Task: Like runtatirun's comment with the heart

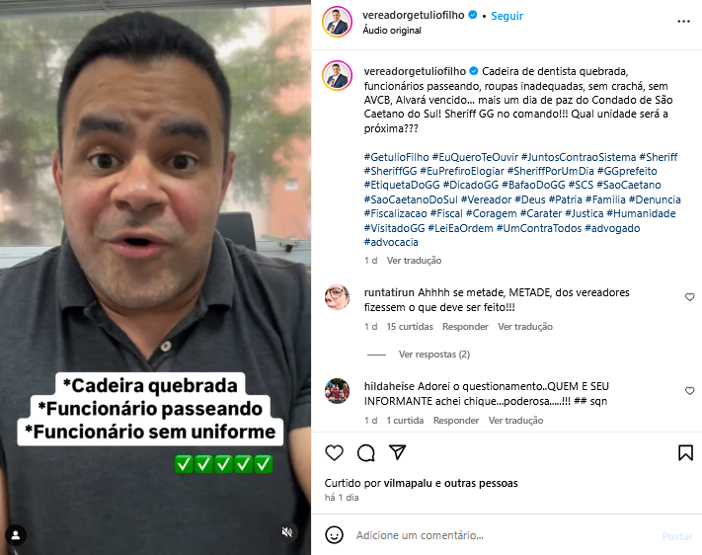Action: (690, 297)
